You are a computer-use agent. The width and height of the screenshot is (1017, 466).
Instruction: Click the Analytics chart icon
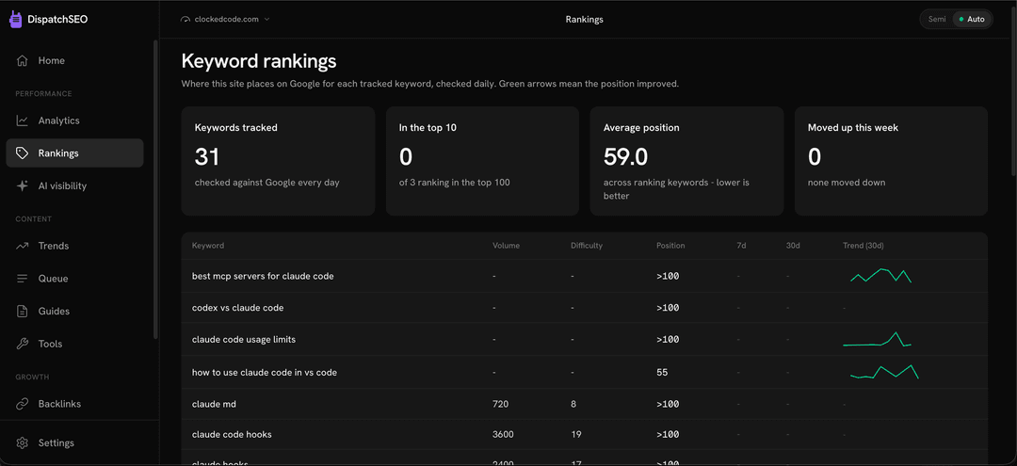point(22,121)
